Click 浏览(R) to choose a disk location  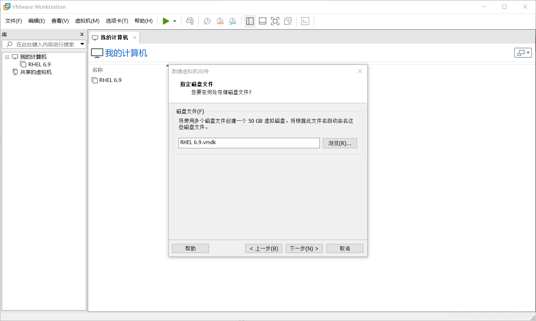click(339, 143)
